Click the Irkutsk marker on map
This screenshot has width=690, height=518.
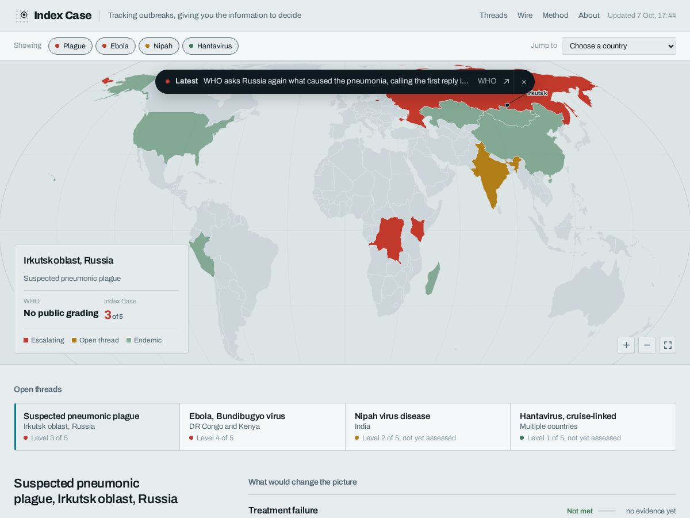point(507,105)
